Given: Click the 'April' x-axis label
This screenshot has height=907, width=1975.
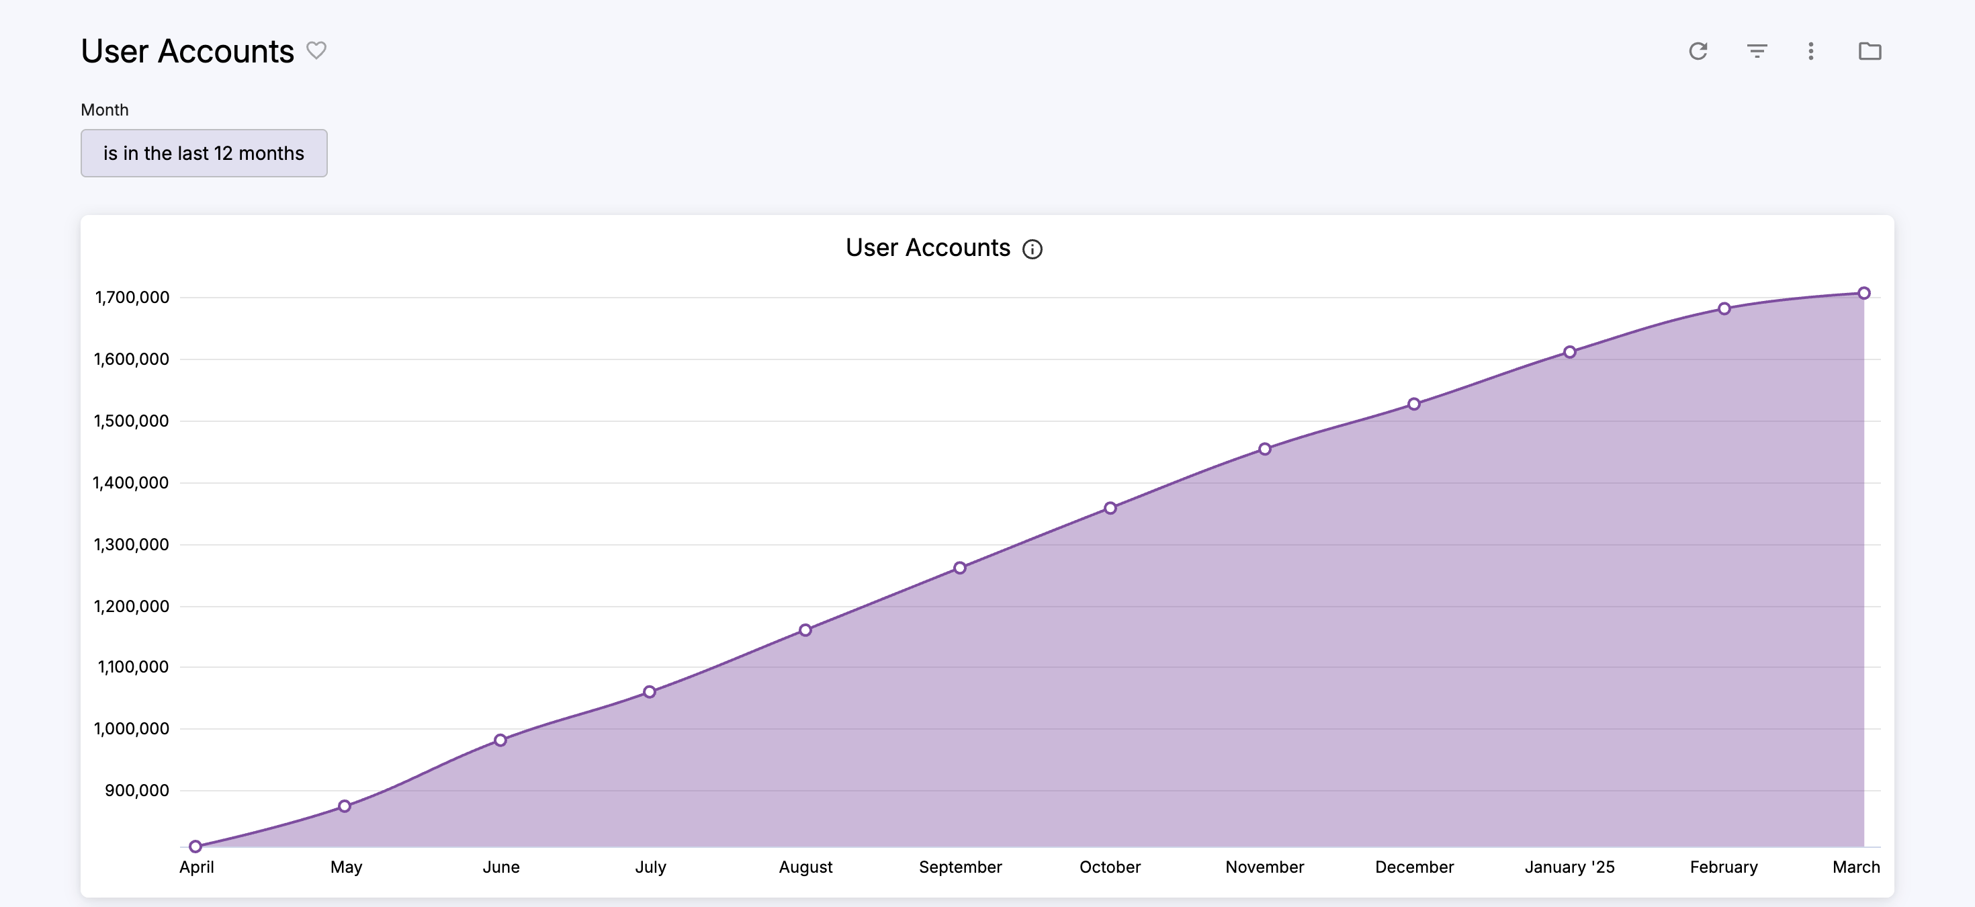Looking at the screenshot, I should tap(196, 867).
